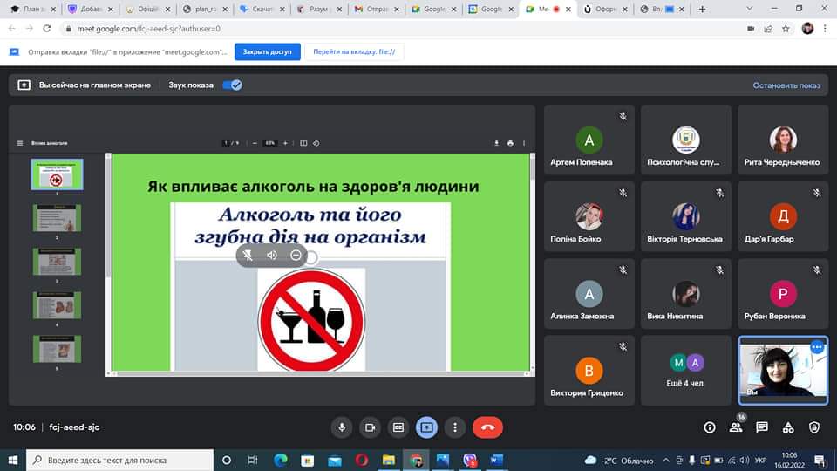Open Windows notification center
Screen dimensions: 837x471
coord(820,461)
